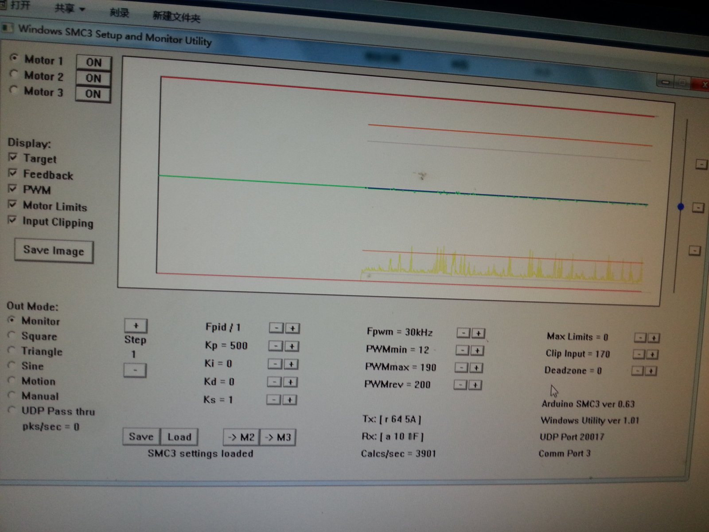The width and height of the screenshot is (709, 532).
Task: Click the 'SMC3 settings loaded' status text
Action: pos(201,454)
